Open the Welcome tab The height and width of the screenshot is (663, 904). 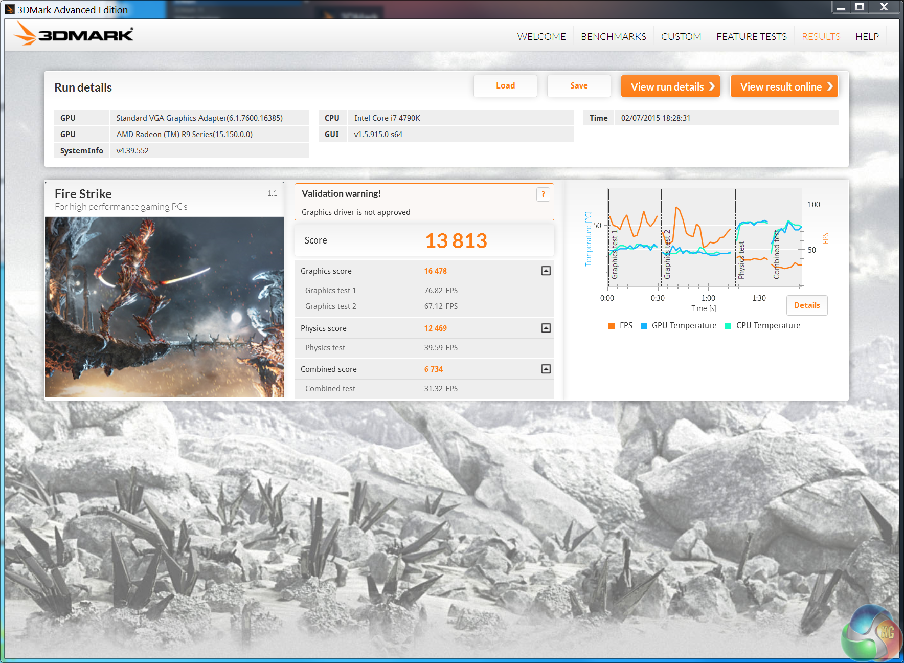(541, 37)
